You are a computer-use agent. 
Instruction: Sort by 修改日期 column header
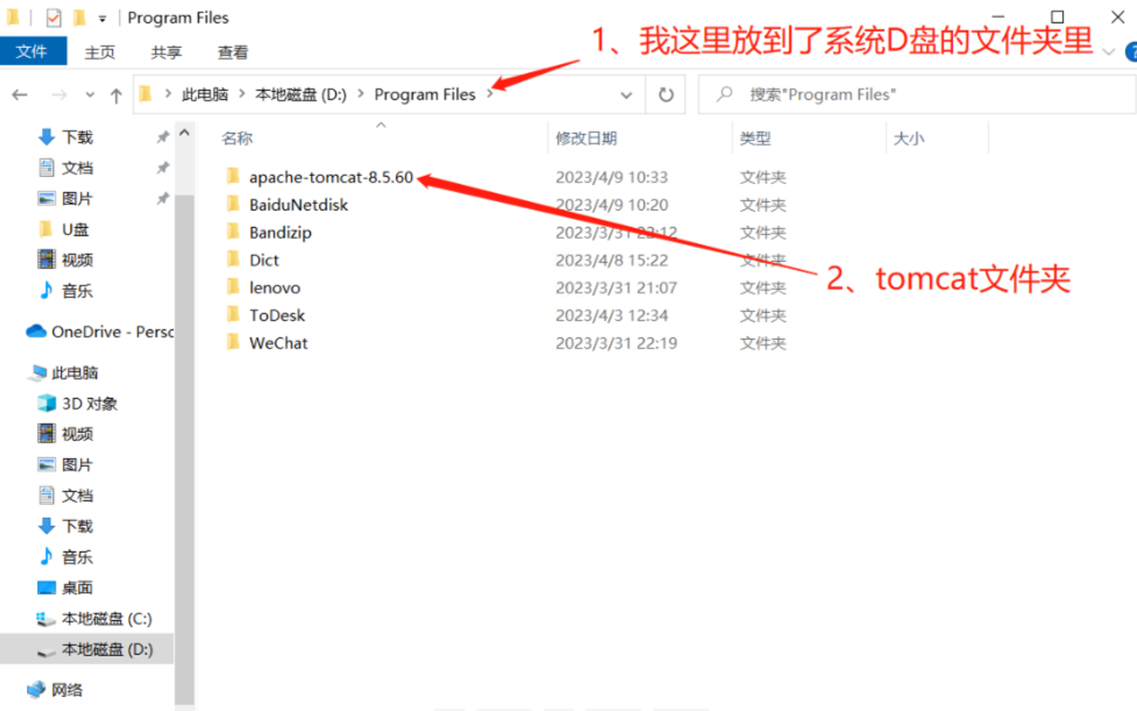(586, 138)
